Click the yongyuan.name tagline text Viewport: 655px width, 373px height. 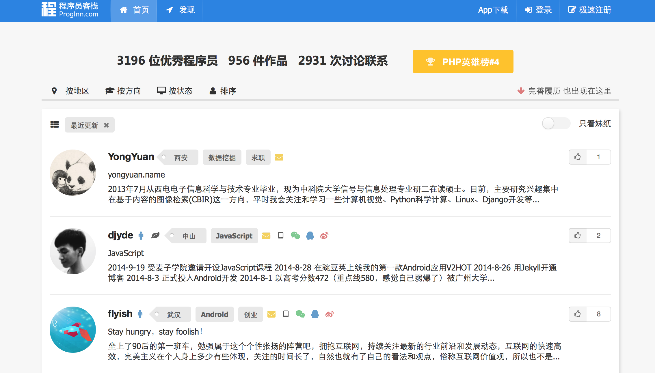tap(136, 175)
